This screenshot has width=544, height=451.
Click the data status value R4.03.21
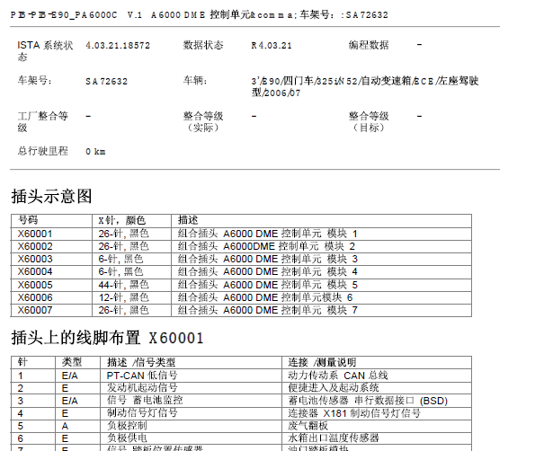272,46
